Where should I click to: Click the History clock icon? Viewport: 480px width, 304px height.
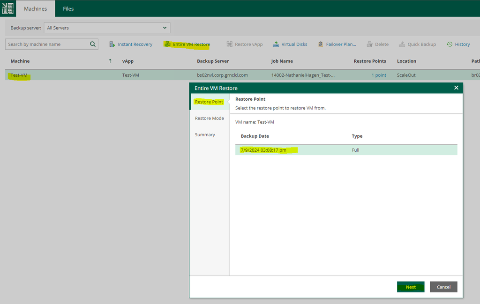(450, 44)
